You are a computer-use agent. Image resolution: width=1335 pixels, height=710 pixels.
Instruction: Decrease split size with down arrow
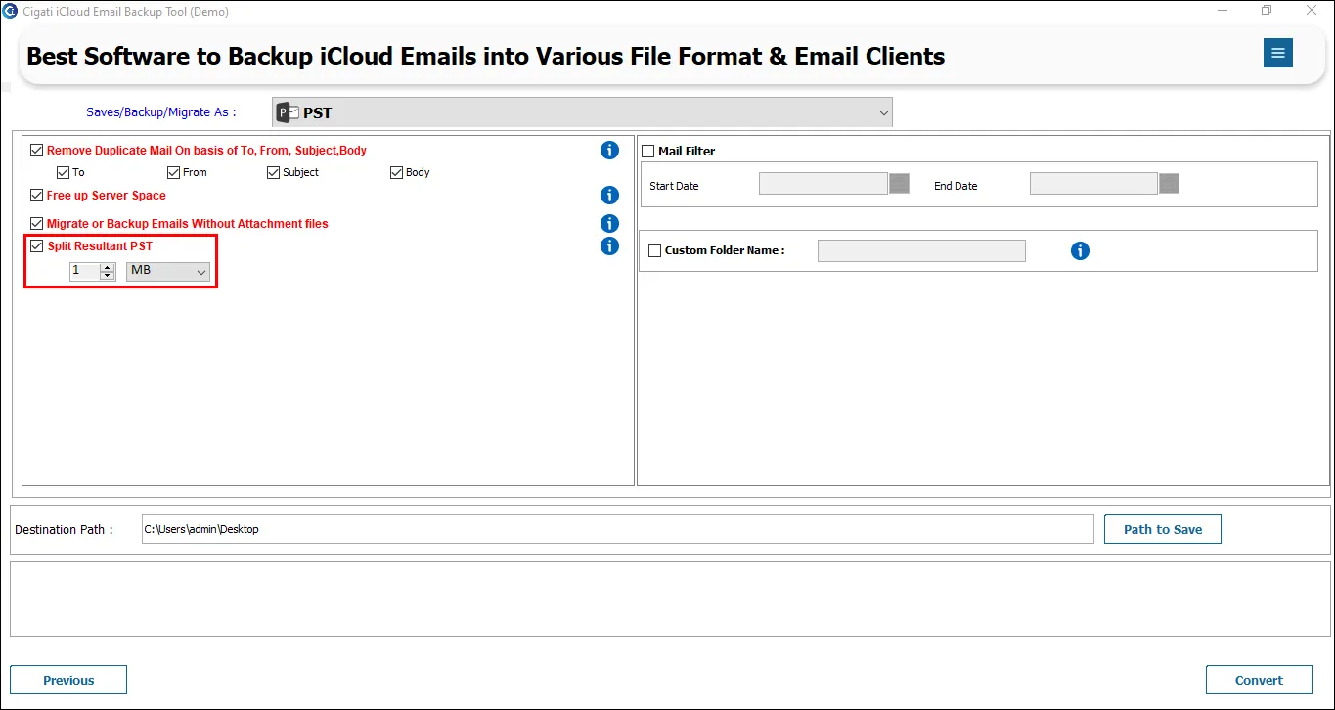[108, 276]
